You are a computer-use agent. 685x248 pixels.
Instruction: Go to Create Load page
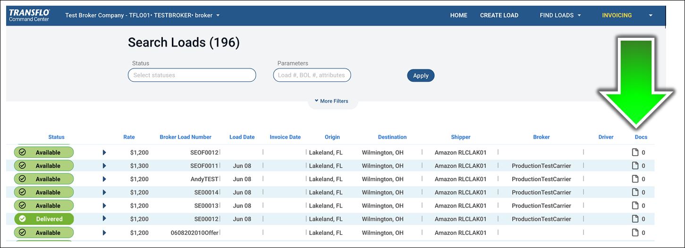coord(499,15)
